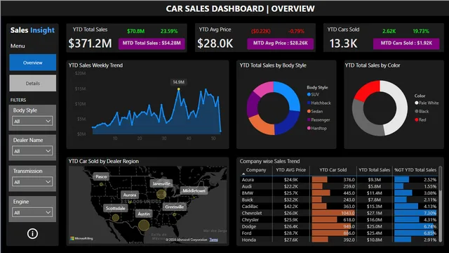This screenshot has height=253, width=449.
Task: Click the $28.0K YTD Avg Price value
Action: click(215, 44)
